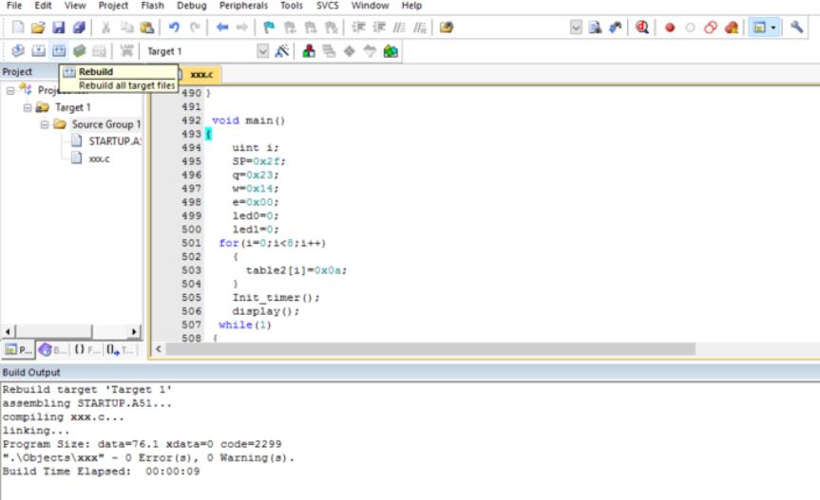Collapse the Source Group 1 tree node
This screenshot has height=500, width=820.
45,124
